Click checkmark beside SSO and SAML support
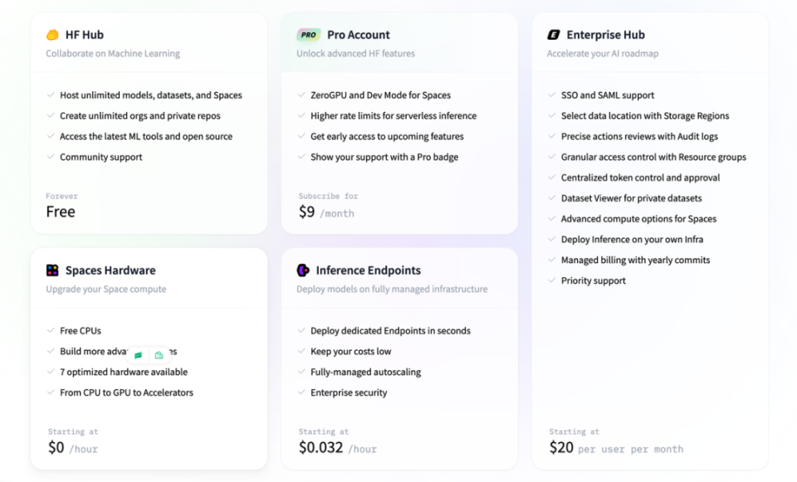This screenshot has height=482, width=797. click(552, 95)
